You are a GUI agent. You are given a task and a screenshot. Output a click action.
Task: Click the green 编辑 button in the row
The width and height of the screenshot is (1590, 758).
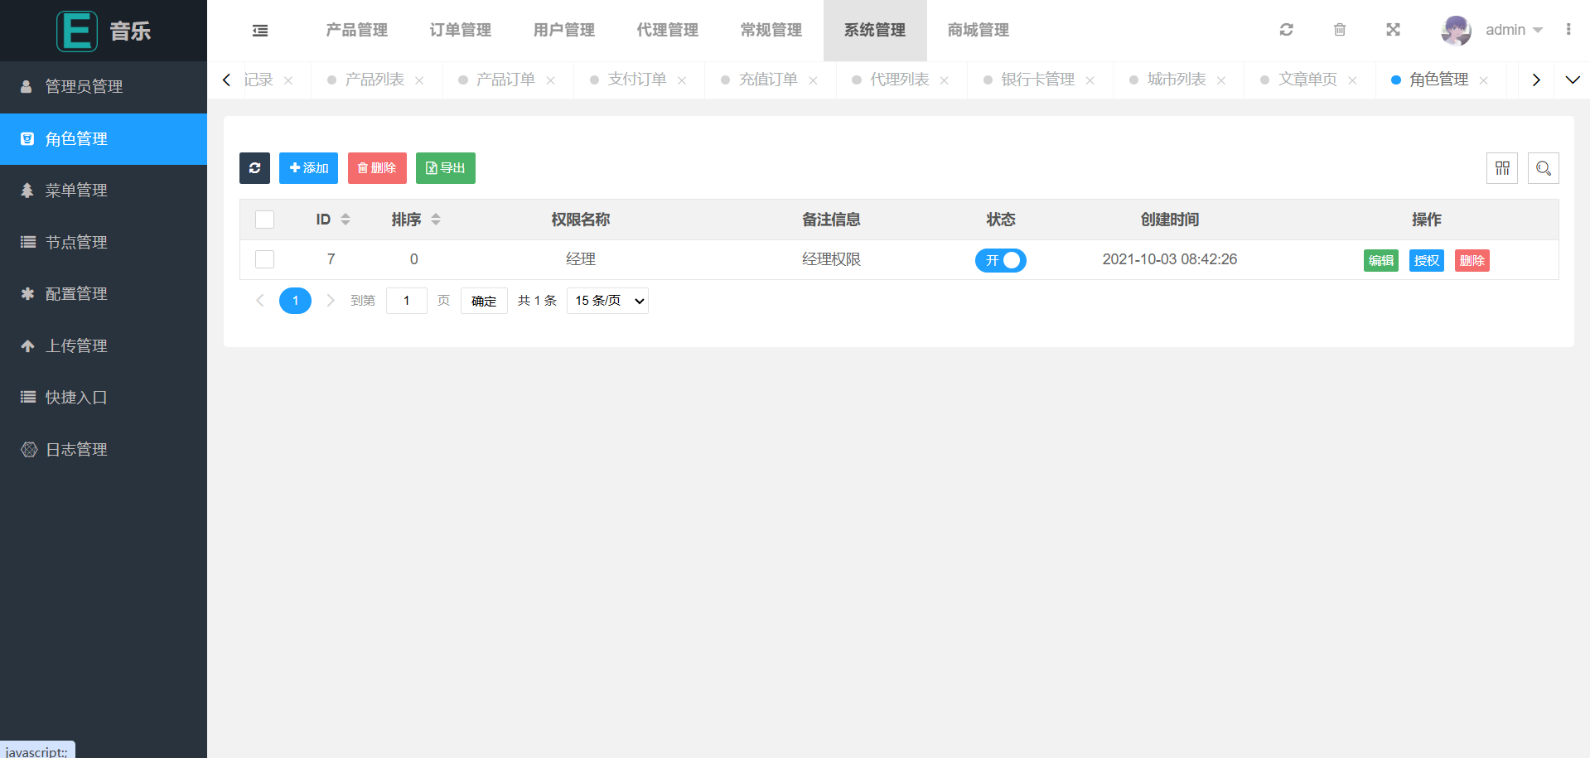click(x=1380, y=260)
